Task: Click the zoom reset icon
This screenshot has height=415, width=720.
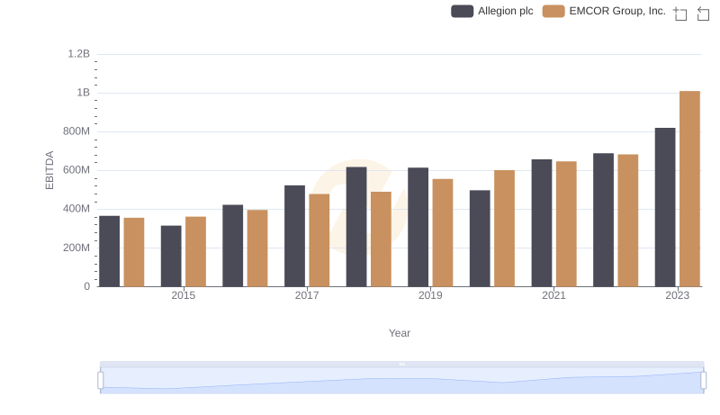Action: [703, 14]
